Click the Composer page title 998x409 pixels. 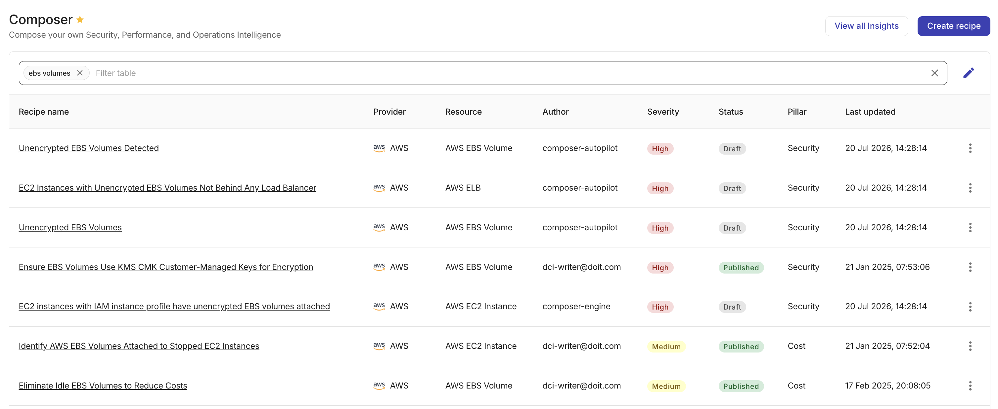pyautogui.click(x=41, y=19)
